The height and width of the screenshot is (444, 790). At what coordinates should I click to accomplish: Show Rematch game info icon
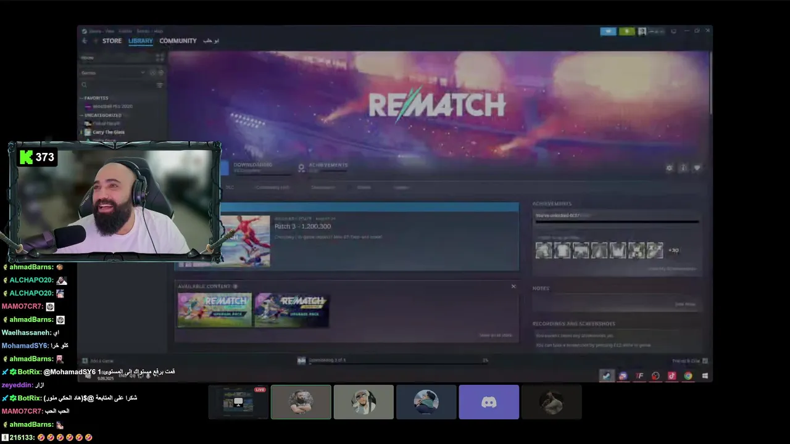[683, 168]
